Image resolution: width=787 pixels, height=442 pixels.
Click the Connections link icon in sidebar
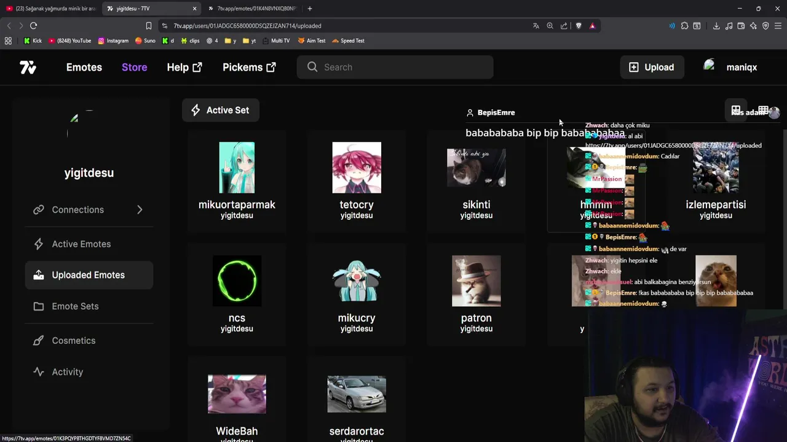[x=39, y=209]
